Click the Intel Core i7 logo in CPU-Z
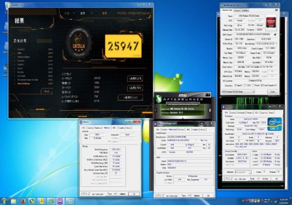Image resolution: width=292 pixels, height=205 pixels. pos(274,124)
